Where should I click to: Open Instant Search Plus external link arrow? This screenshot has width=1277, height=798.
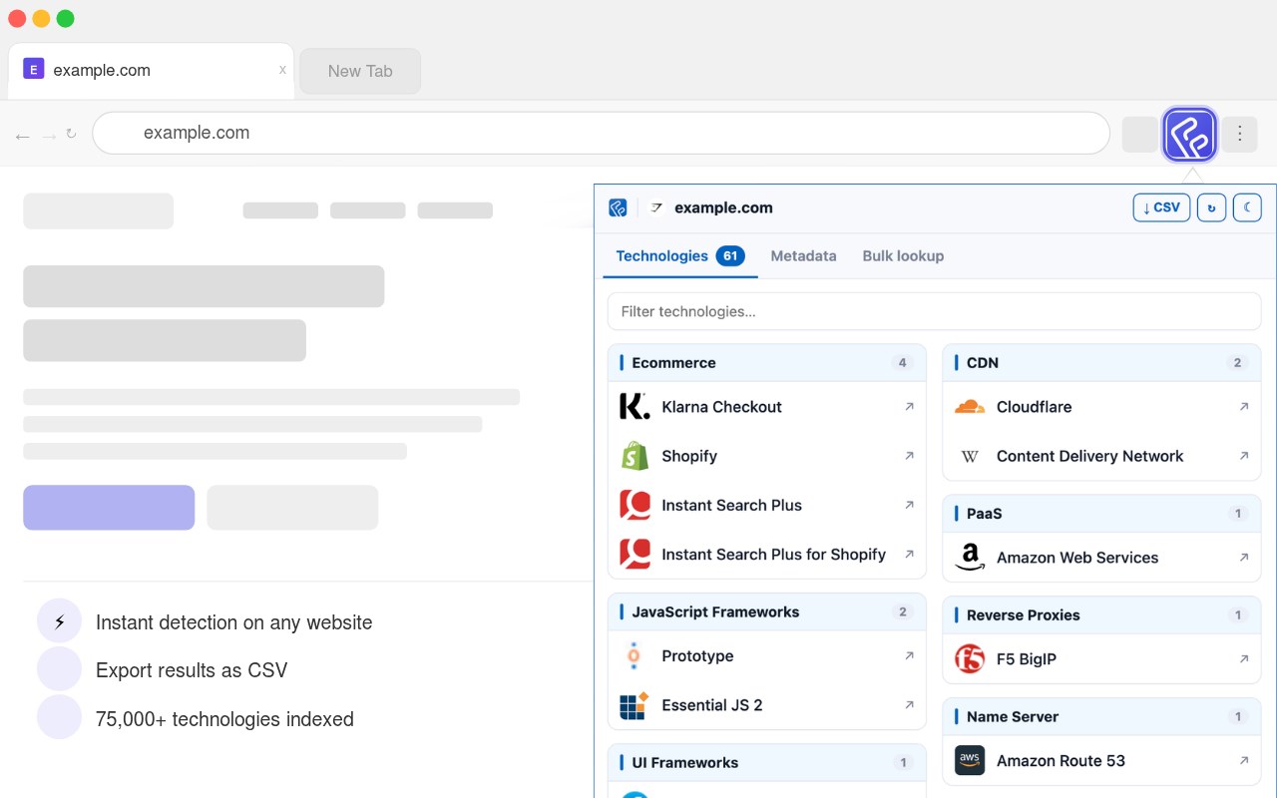(x=909, y=505)
